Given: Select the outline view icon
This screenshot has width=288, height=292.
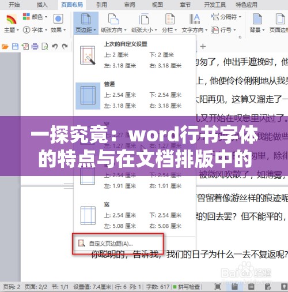Looking at the screenshot, I should (x=251, y=287).
